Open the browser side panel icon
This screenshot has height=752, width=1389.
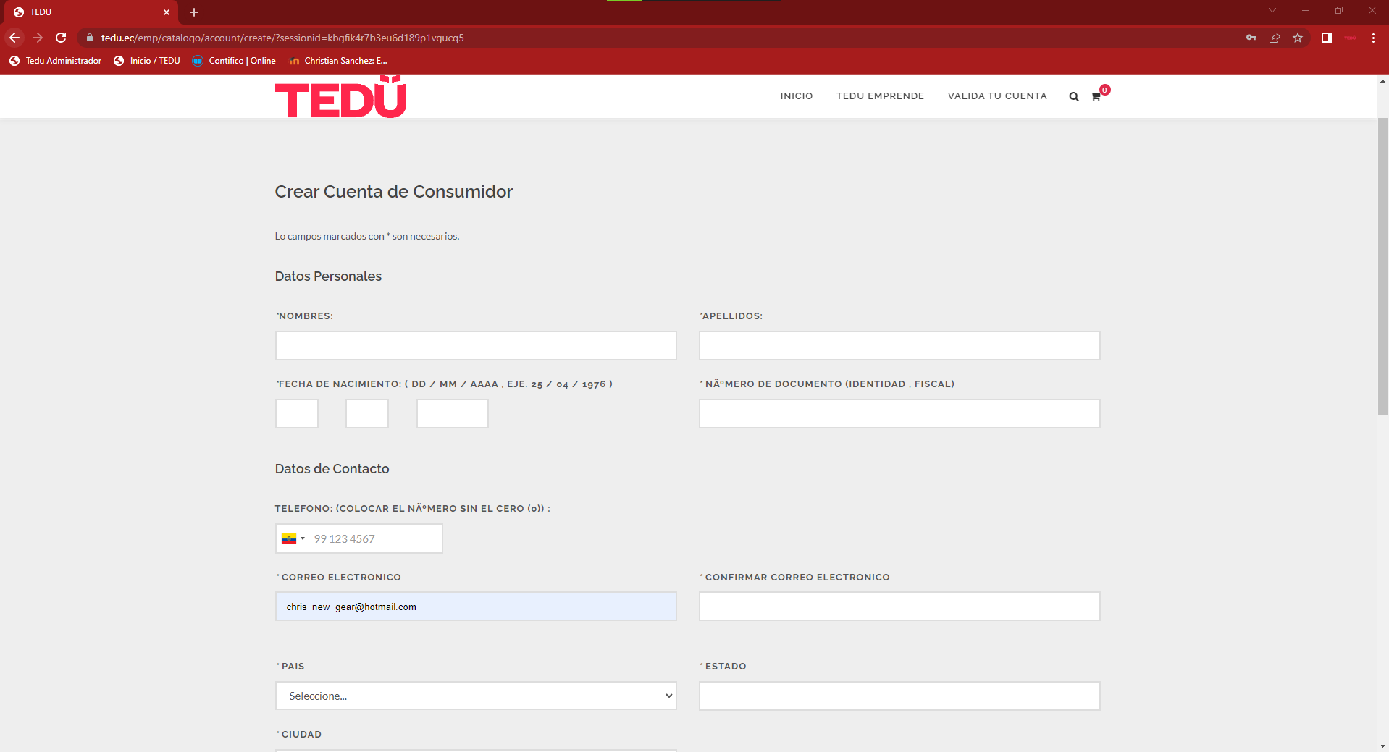[1327, 38]
